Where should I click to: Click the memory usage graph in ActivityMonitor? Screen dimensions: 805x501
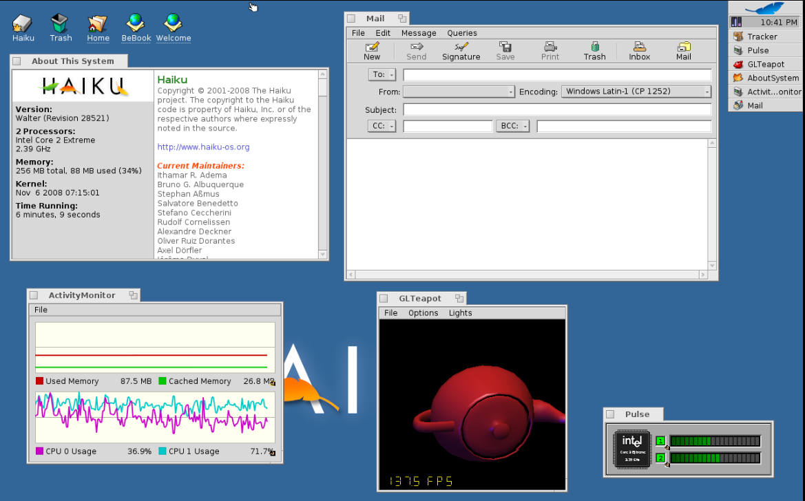tap(155, 347)
